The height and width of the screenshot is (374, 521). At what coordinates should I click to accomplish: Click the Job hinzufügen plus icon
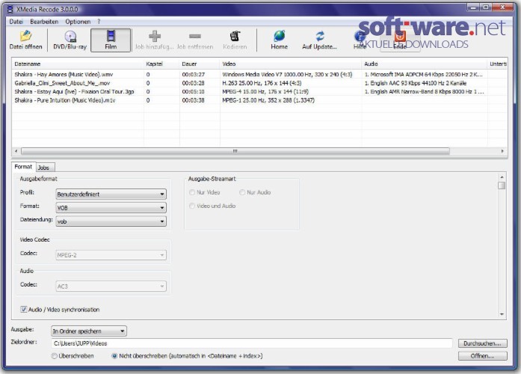pyautogui.click(x=155, y=36)
